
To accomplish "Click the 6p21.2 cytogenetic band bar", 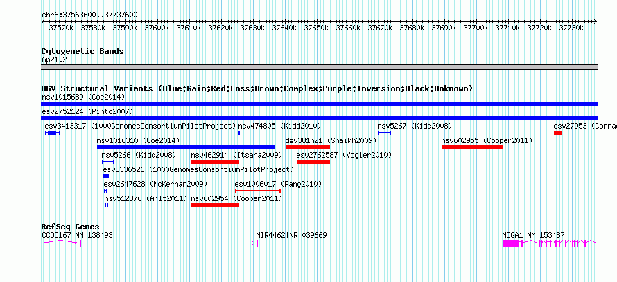I will [x=319, y=67].
